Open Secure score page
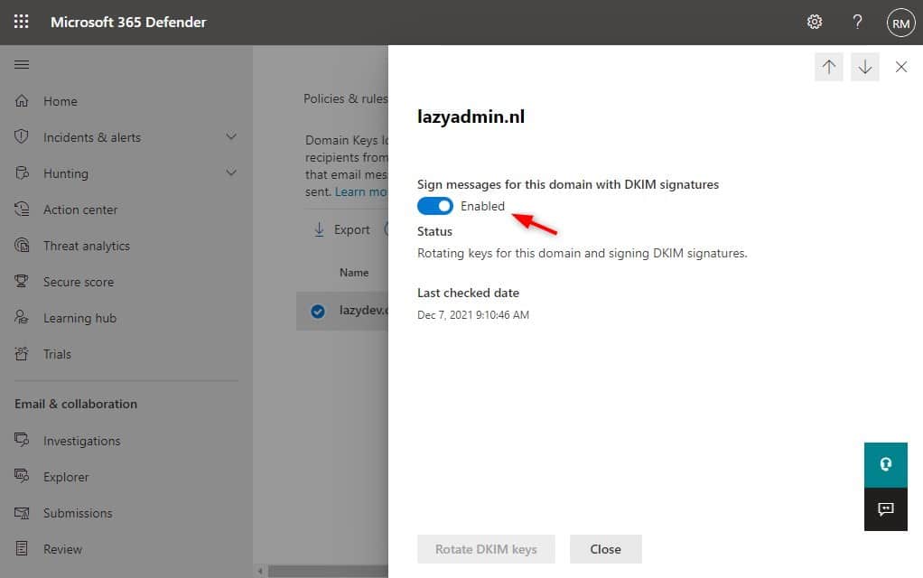Viewport: 923px width, 578px height. (x=79, y=282)
